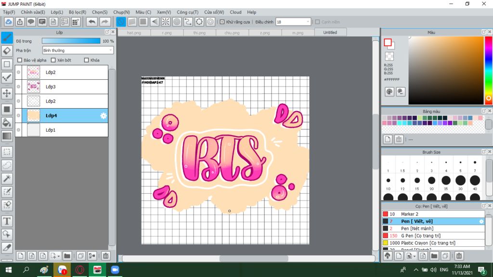This screenshot has width=493, height=277.
Task: Choose the Text tool
Action: 7,221
